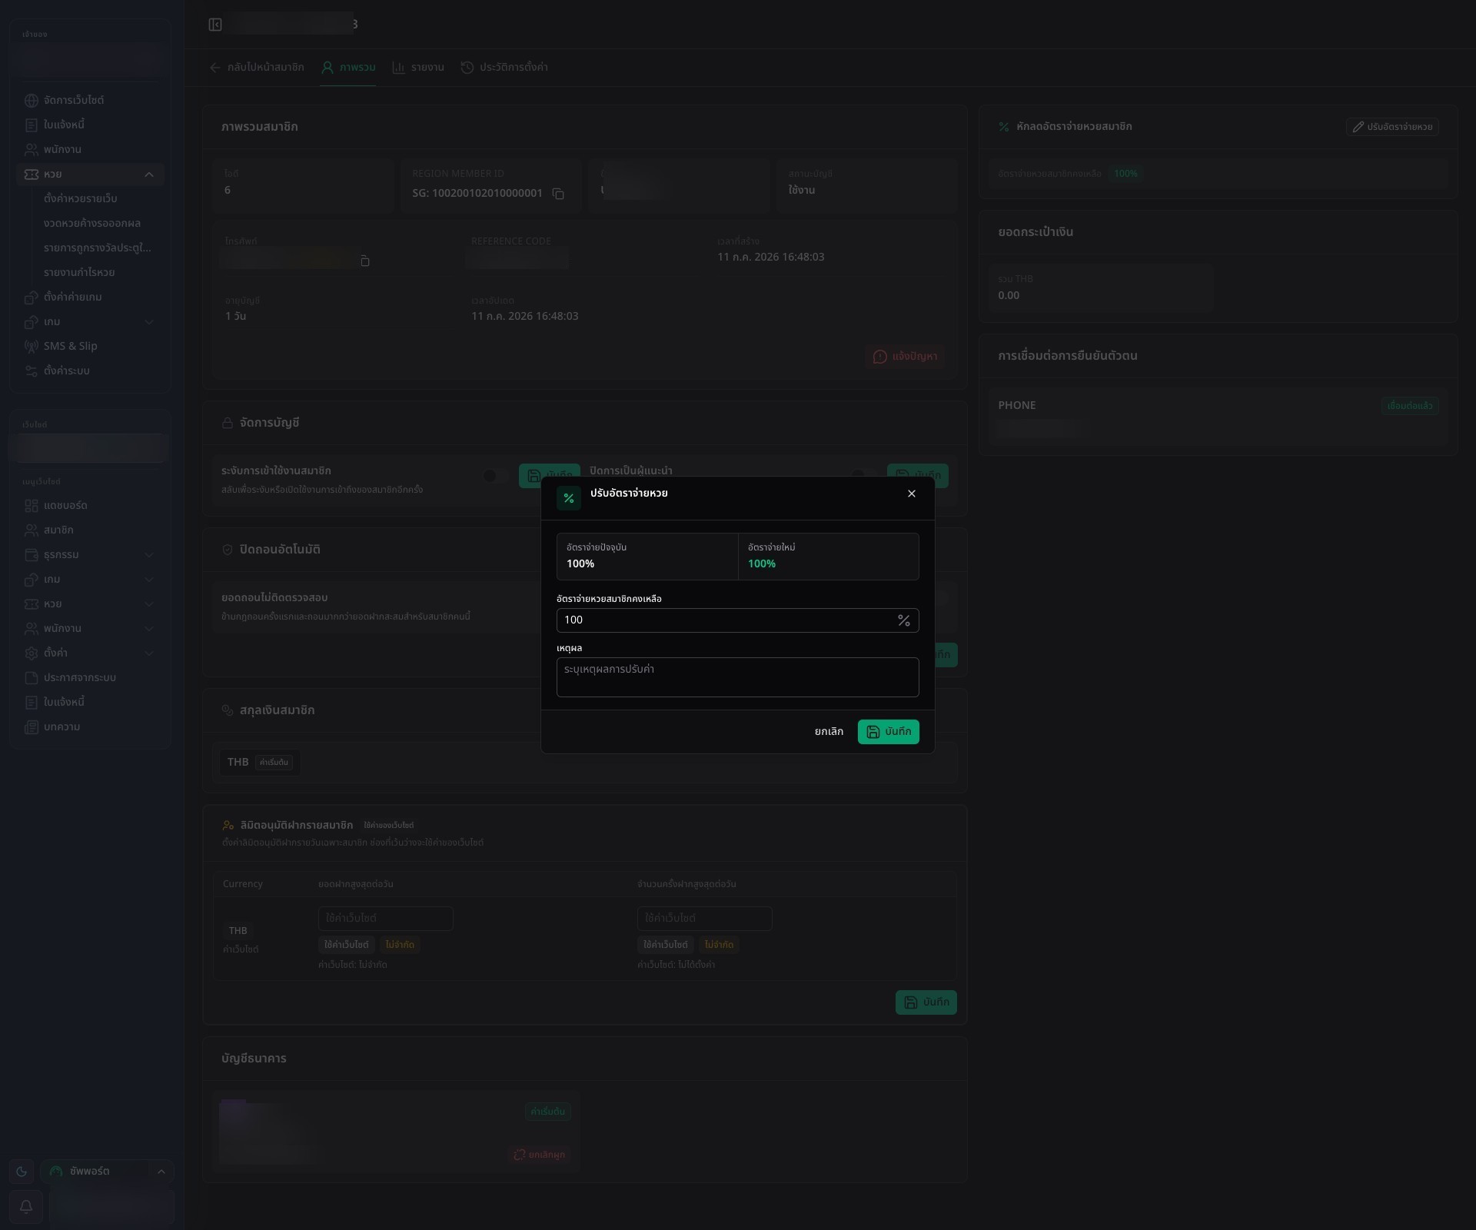Close the ปรับอัตราจ่ายหวย dialog
Screen dimensions: 1476x1230
coord(912,494)
